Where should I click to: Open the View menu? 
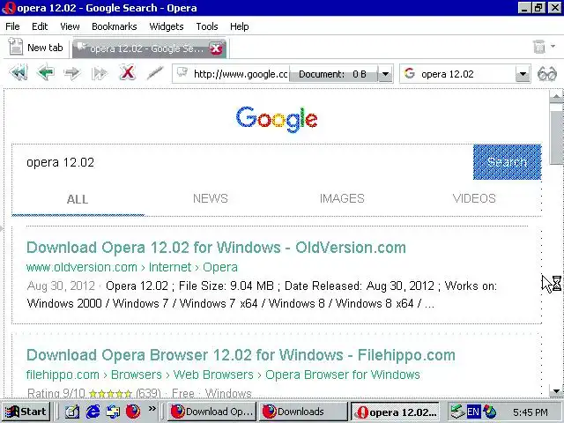70,26
